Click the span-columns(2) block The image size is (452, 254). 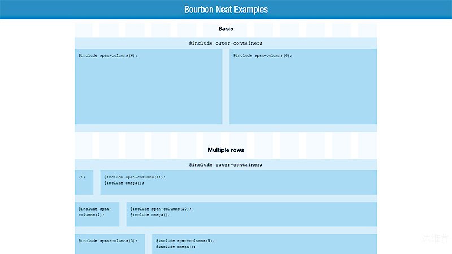coord(97,214)
